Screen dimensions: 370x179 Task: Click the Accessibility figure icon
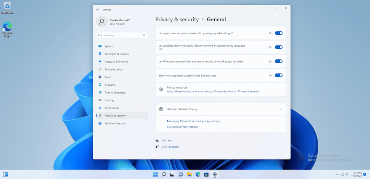100,108
